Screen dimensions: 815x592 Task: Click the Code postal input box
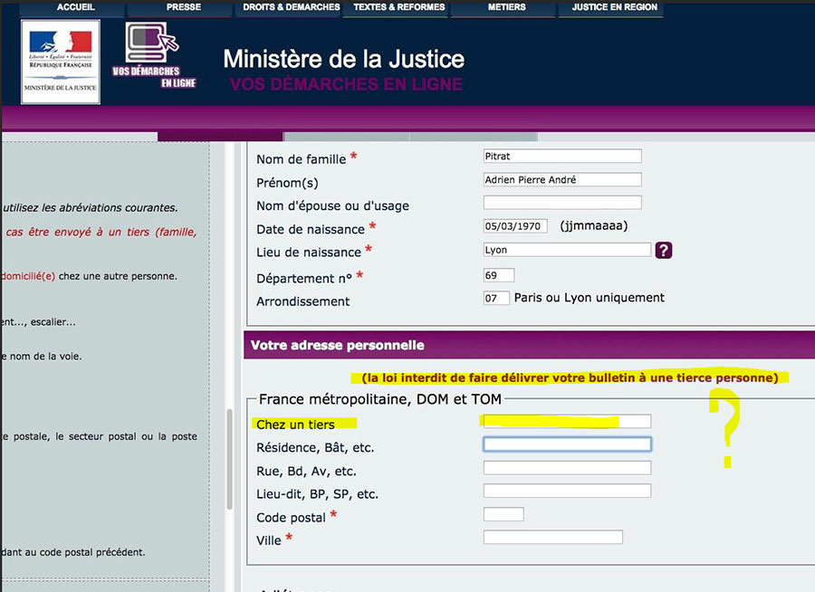point(503,513)
